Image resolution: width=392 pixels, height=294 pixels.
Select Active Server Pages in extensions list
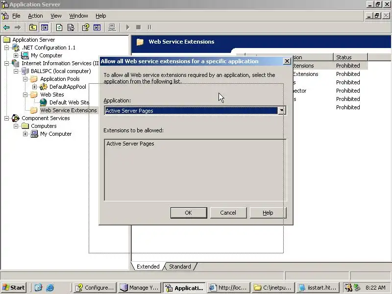pyautogui.click(x=130, y=144)
